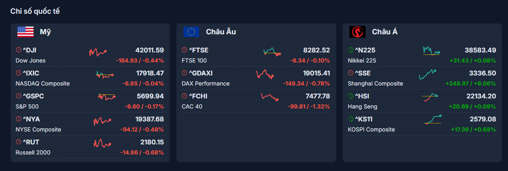Viewport: 508px width, 171px height.
Task: Open the Dow Jones sparkline chart
Action: click(98, 52)
